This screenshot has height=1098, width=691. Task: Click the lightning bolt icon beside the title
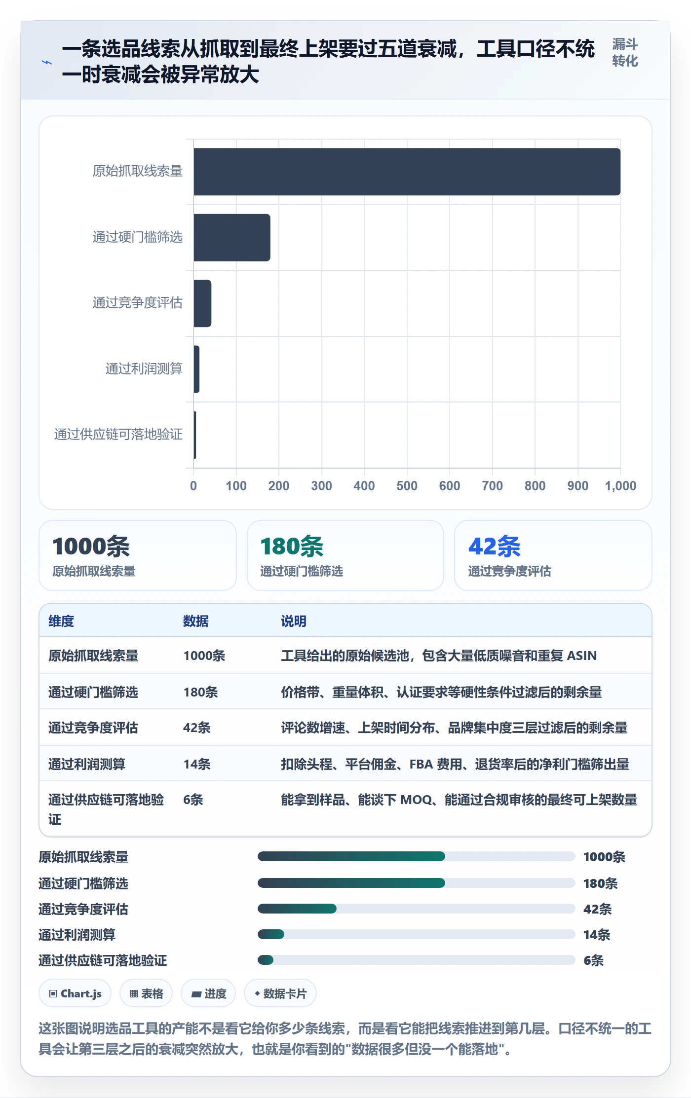coord(47,63)
